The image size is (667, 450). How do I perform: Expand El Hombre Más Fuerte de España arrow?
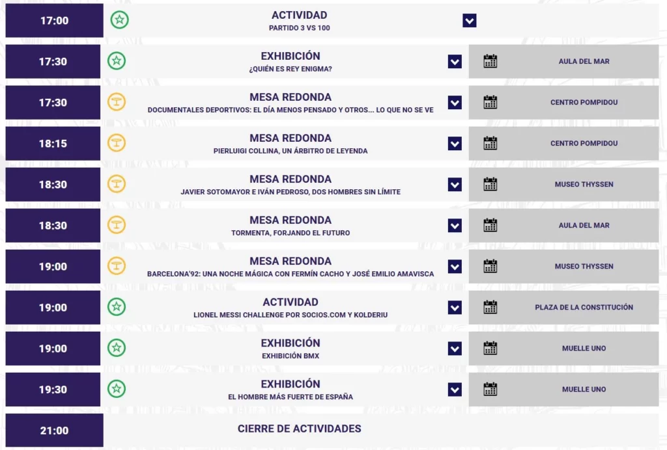pyautogui.click(x=455, y=390)
